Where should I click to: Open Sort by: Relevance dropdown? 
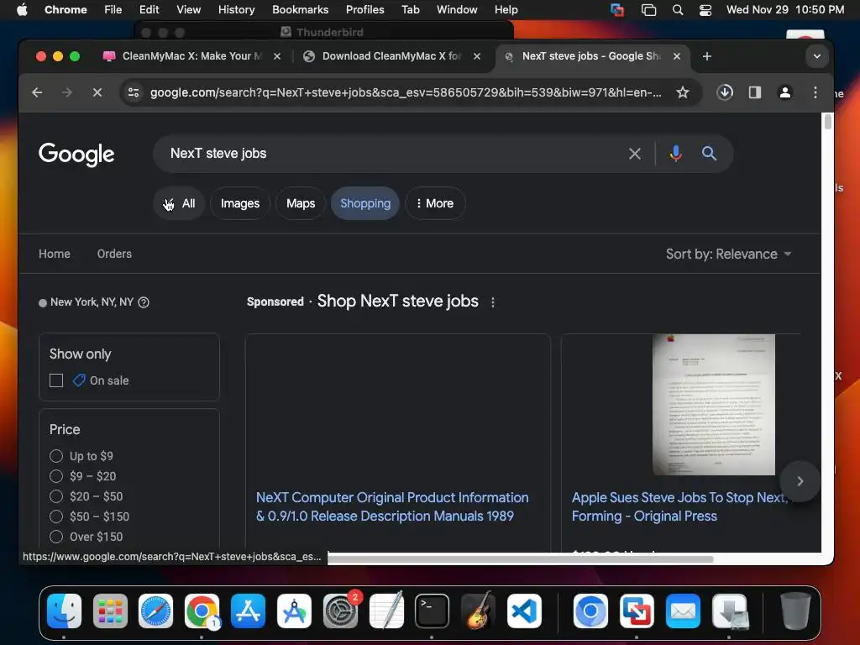point(729,254)
